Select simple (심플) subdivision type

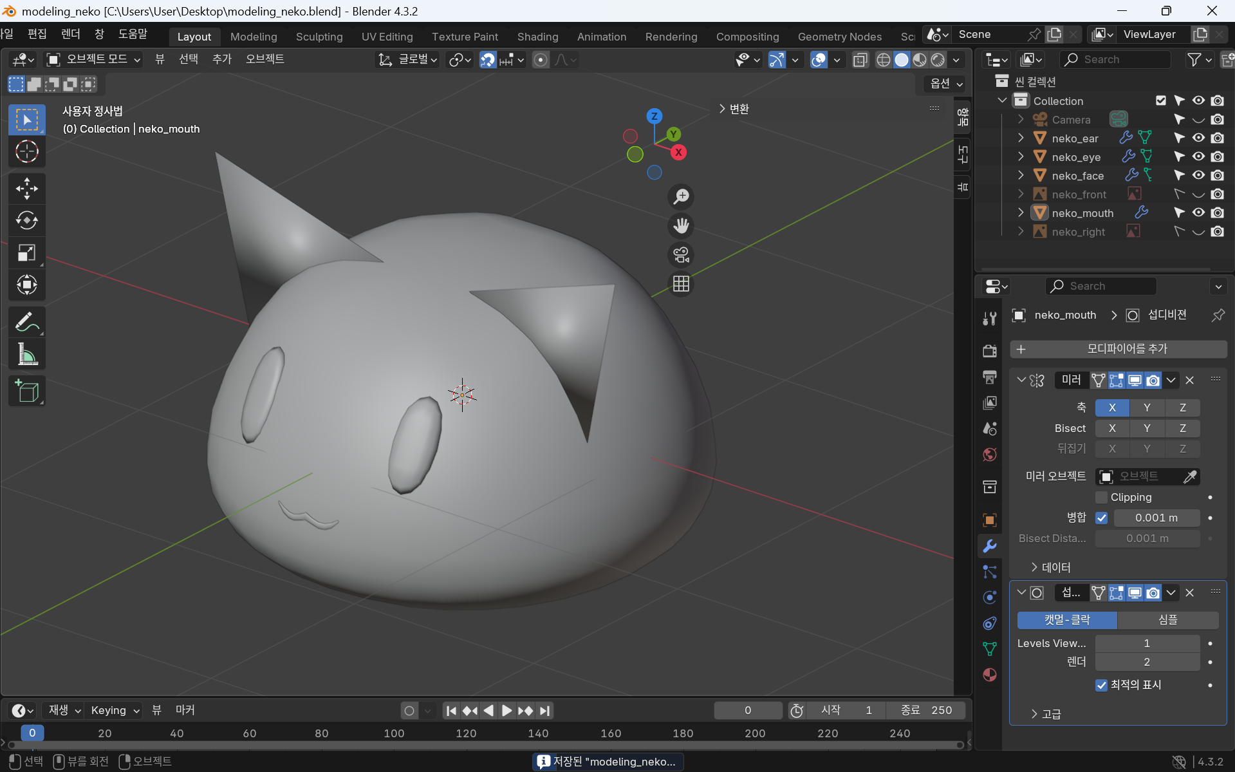[x=1168, y=620]
